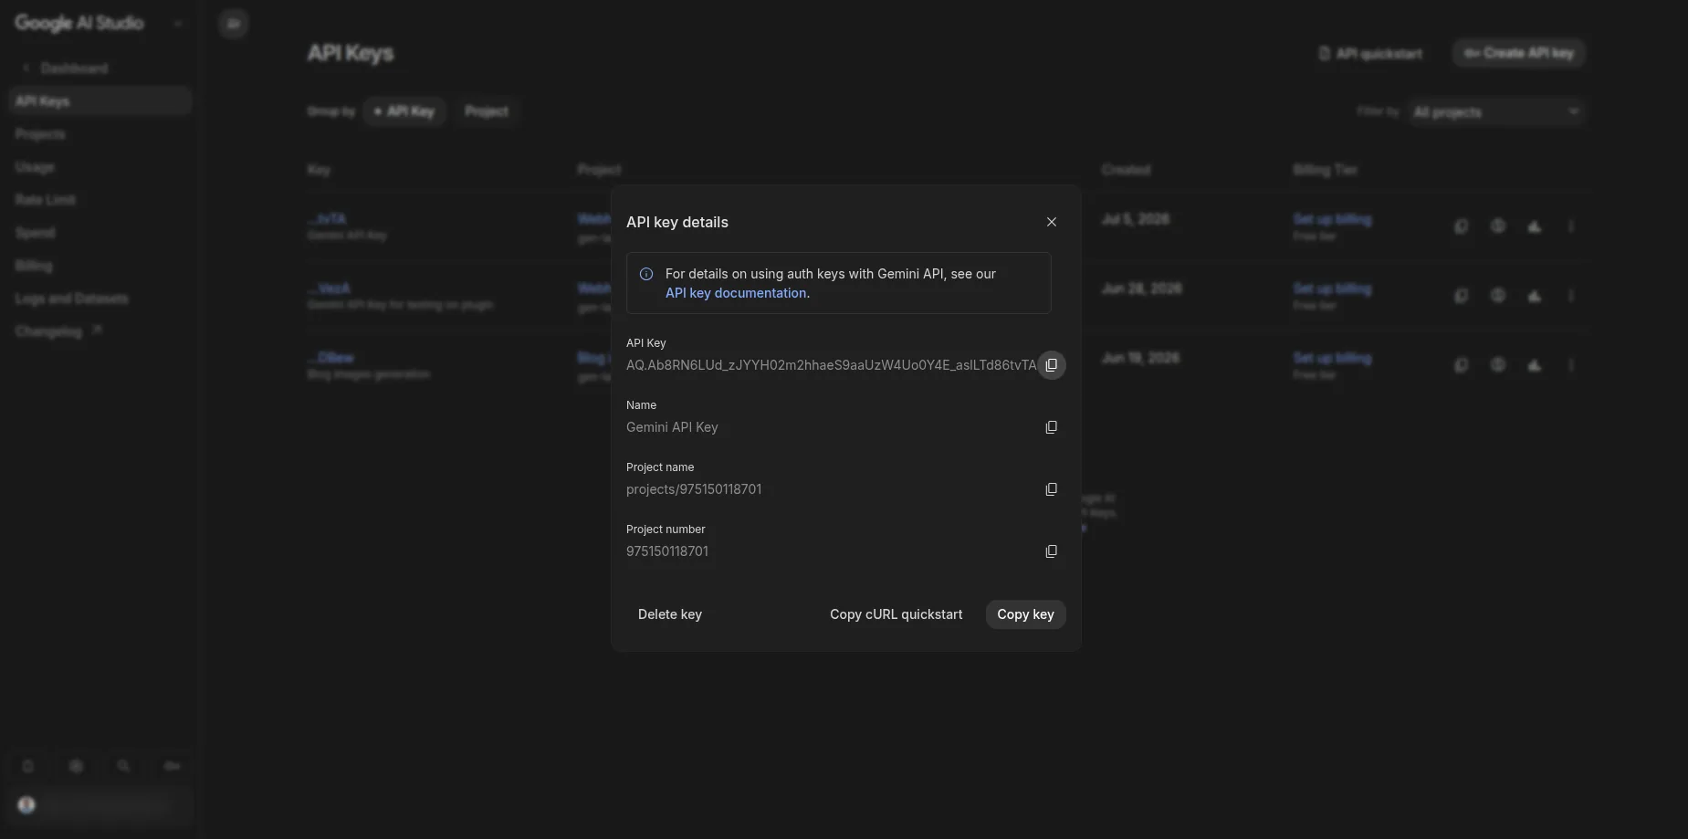Viewport: 1688px width, 839px height.
Task: Open the Changelog external link
Action: (x=58, y=331)
